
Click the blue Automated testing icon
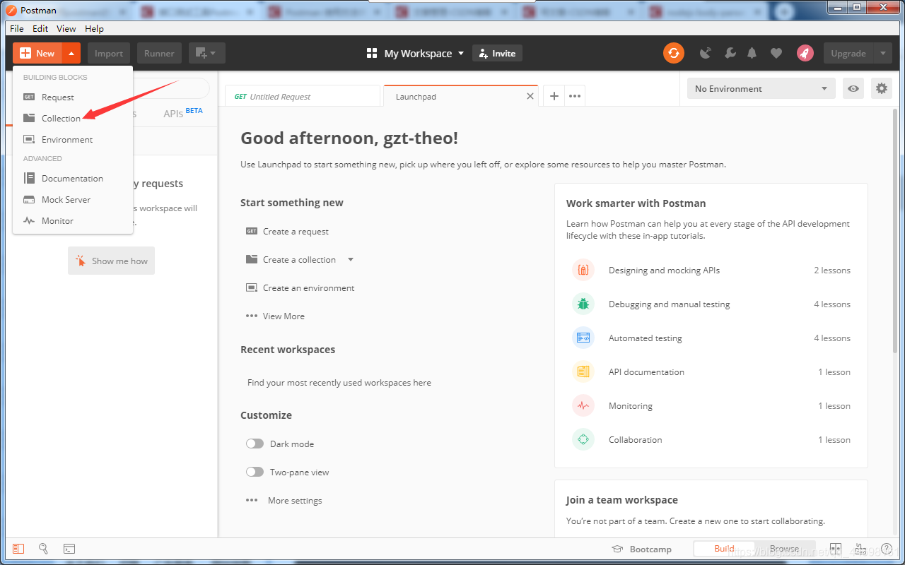pos(583,338)
